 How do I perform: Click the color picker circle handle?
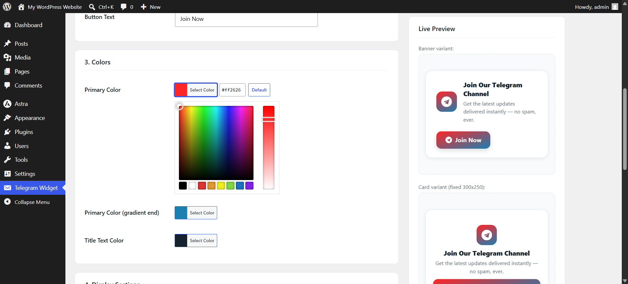tap(180, 106)
